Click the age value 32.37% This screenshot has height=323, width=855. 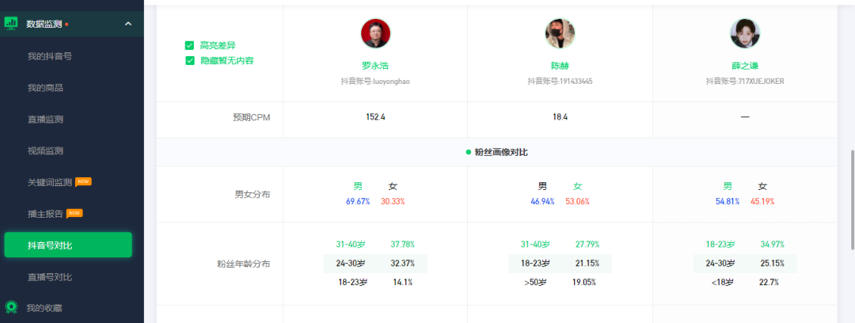(402, 263)
